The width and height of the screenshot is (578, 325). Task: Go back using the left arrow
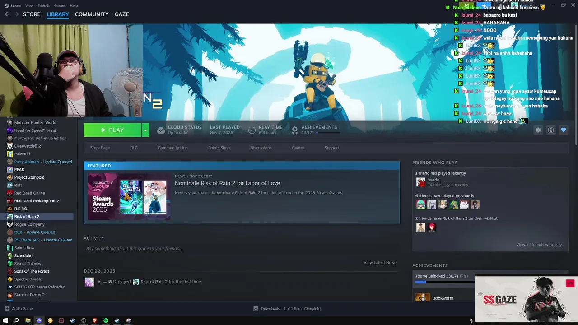(7, 14)
